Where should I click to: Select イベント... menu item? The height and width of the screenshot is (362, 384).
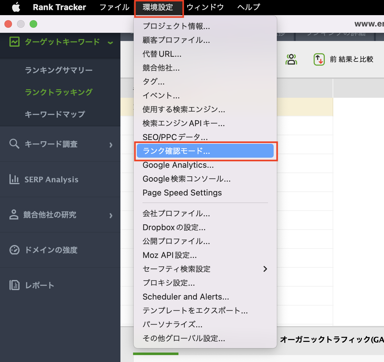click(205, 96)
